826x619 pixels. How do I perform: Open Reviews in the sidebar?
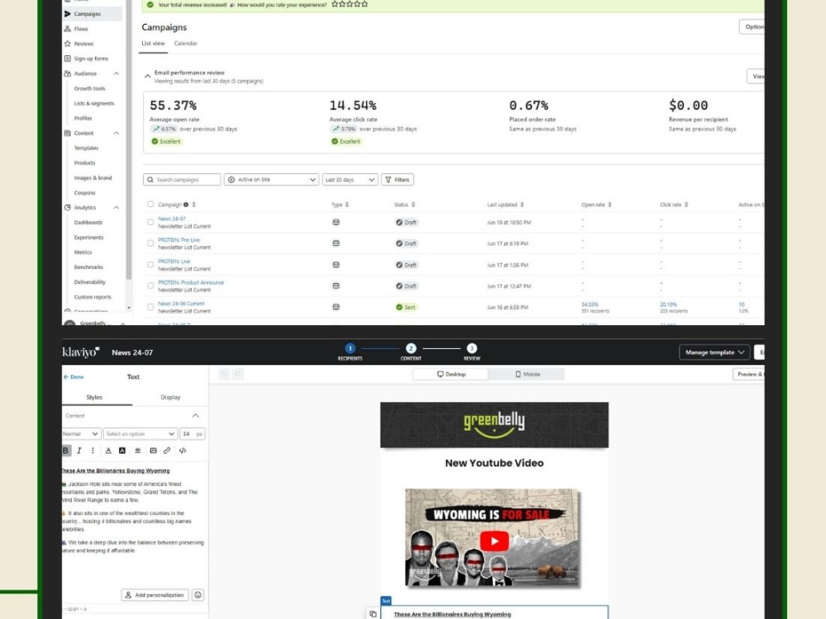click(x=83, y=44)
